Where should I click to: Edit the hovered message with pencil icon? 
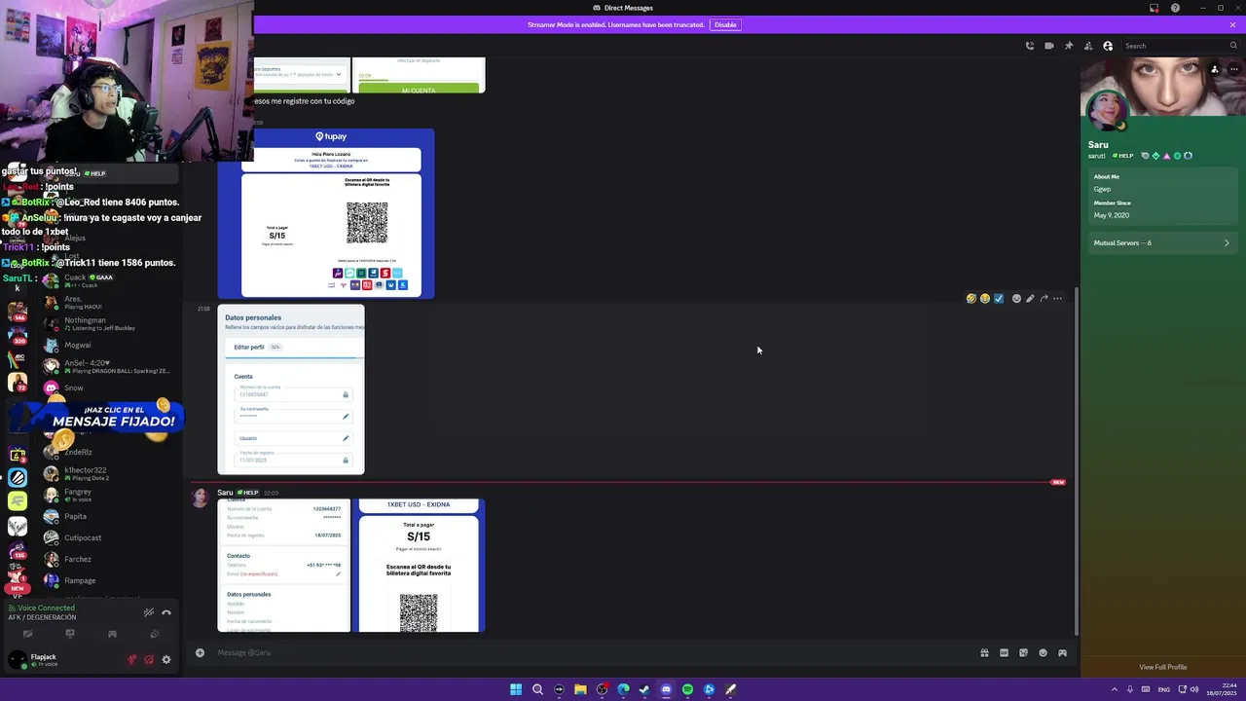pyautogui.click(x=1030, y=299)
